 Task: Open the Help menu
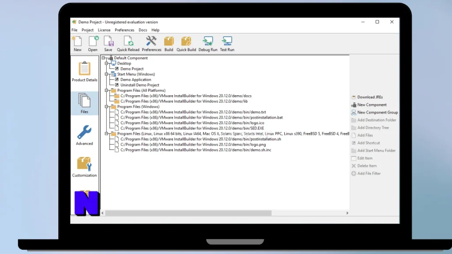coord(155,30)
